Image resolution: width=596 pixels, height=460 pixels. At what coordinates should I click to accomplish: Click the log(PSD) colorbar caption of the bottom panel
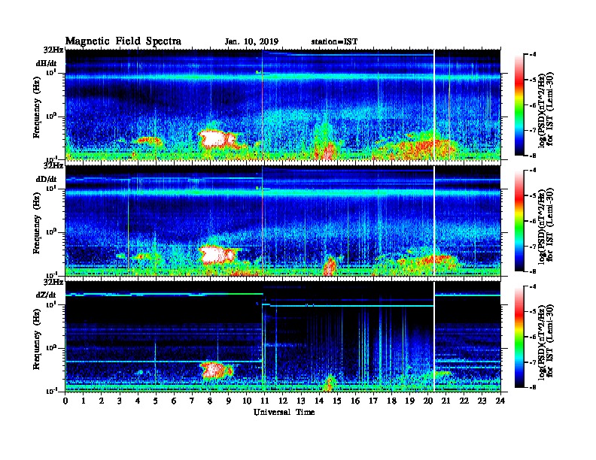coord(546,341)
